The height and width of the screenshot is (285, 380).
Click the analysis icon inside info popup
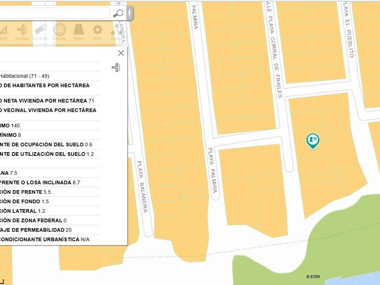pos(116,68)
